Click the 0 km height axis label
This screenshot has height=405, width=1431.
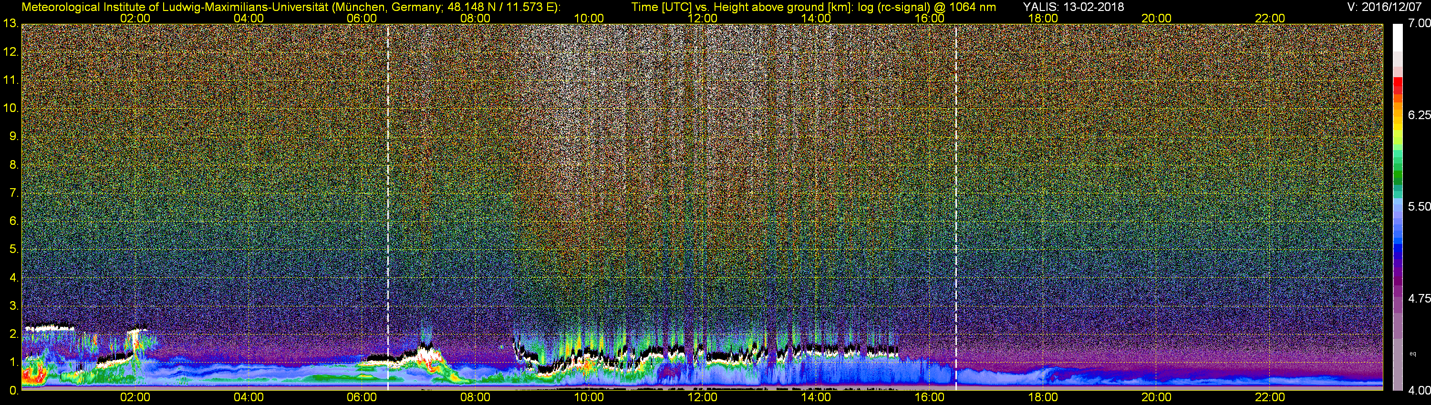click(x=13, y=391)
